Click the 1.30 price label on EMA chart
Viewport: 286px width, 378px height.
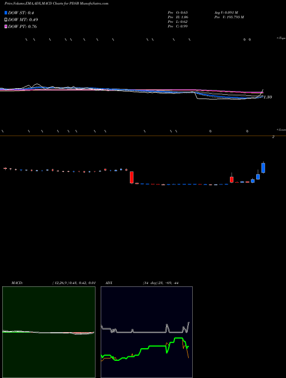pos(268,97)
